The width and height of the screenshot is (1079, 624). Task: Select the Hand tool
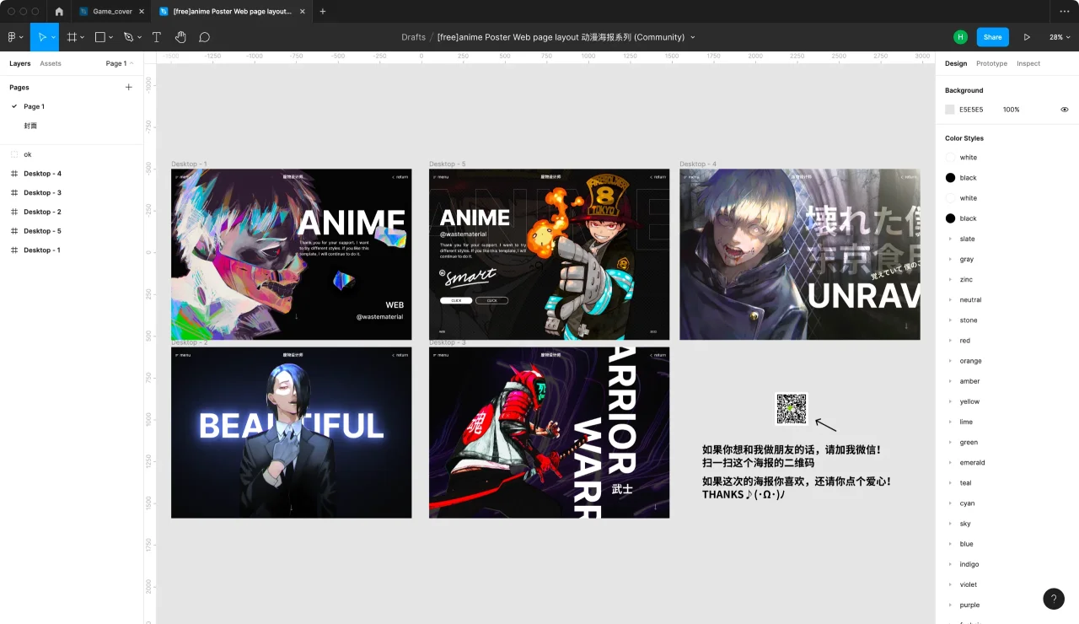[180, 37]
